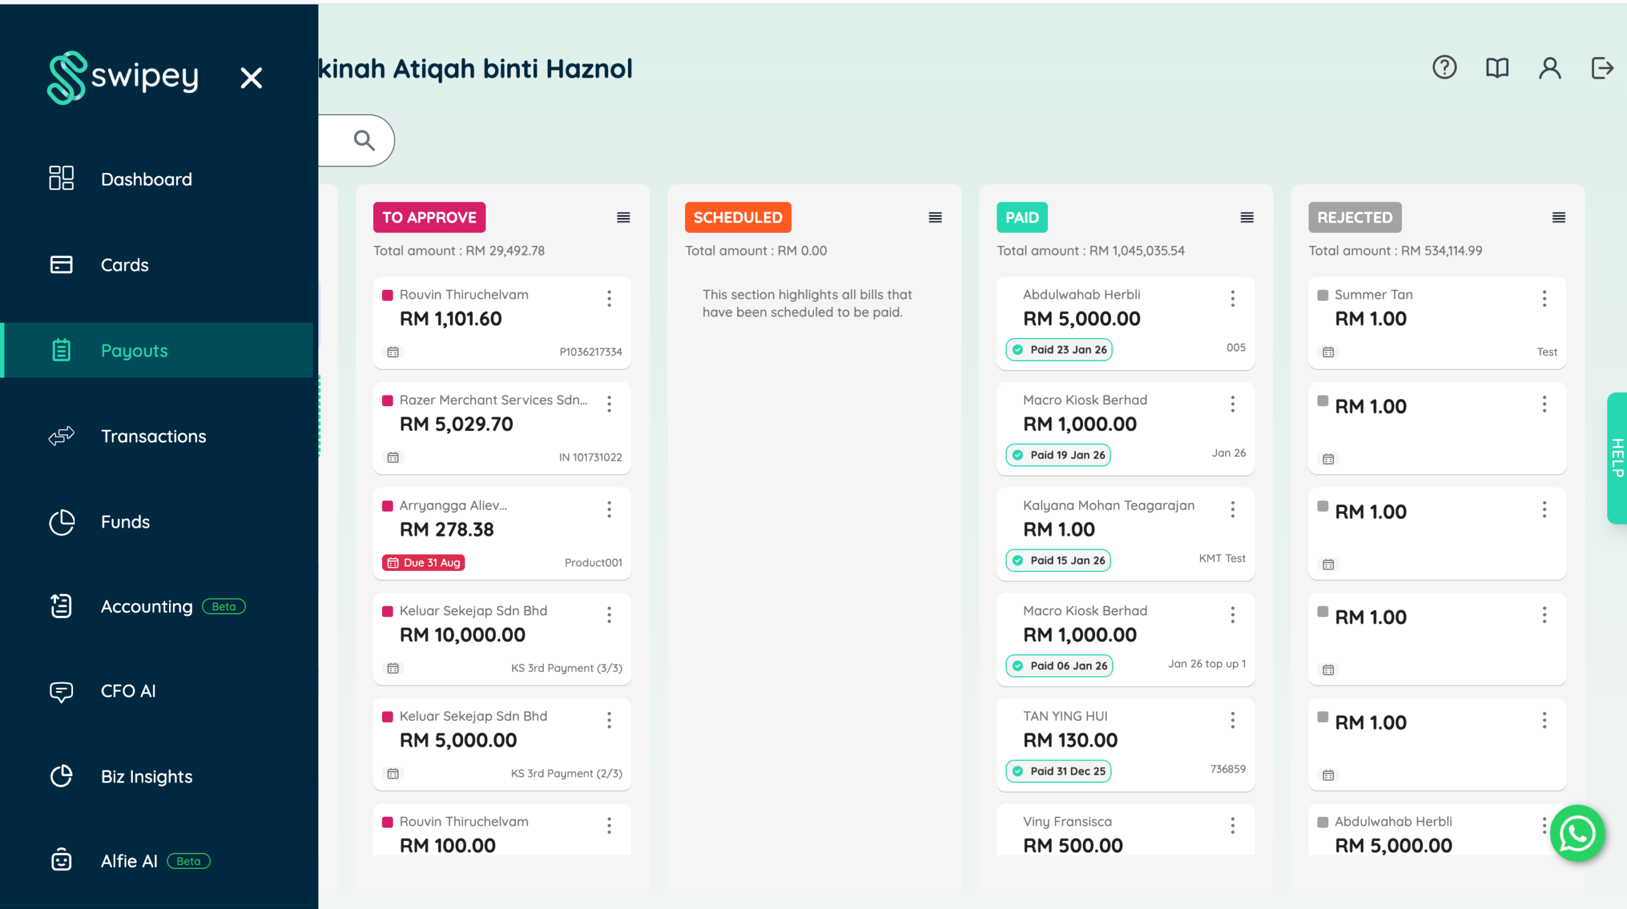Screen dimensions: 1627x909
Task: Click the Due 31 Aug badge
Action: pyautogui.click(x=423, y=563)
